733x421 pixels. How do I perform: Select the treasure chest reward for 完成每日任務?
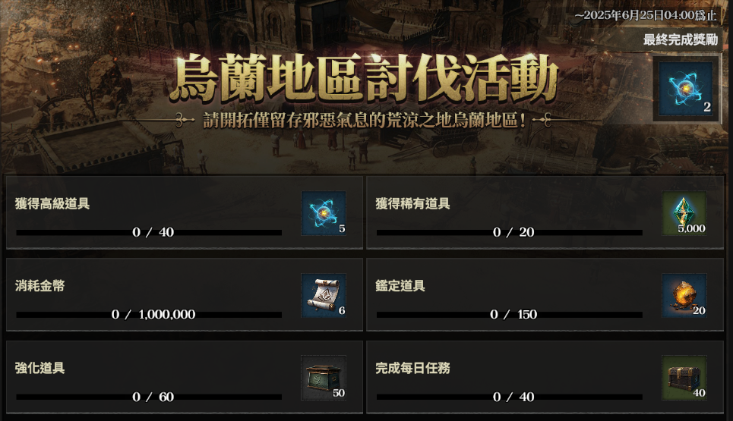coord(684,378)
